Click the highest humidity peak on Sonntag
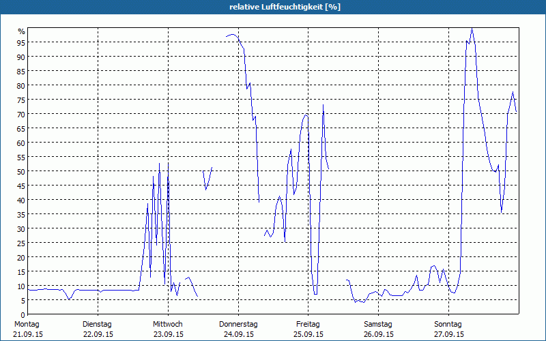This screenshot has height=341, width=546. point(472,29)
